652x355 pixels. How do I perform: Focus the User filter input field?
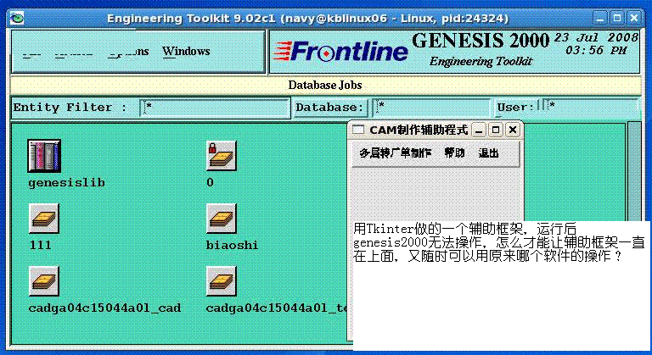[x=591, y=108]
